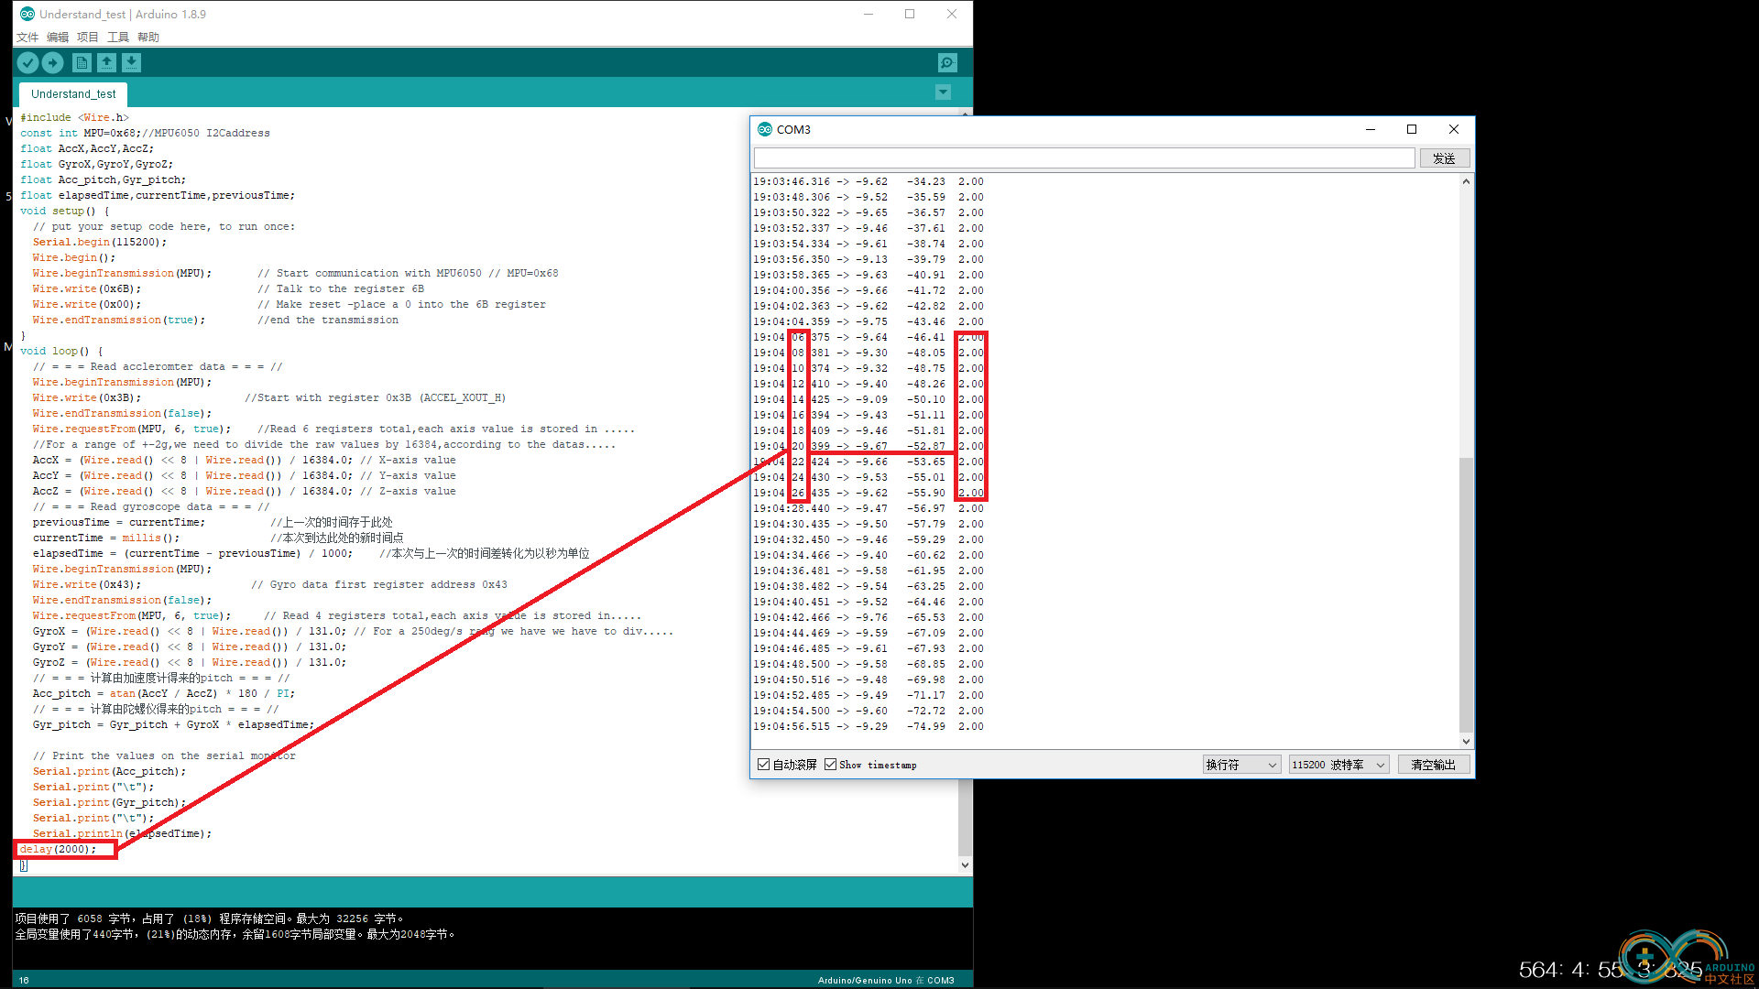This screenshot has height=989, width=1759.
Task: Click the void setup() { line
Action: point(64,211)
